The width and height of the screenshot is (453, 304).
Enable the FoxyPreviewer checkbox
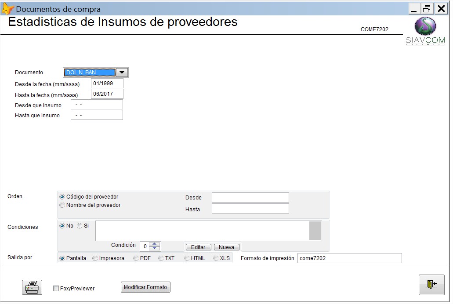point(56,288)
